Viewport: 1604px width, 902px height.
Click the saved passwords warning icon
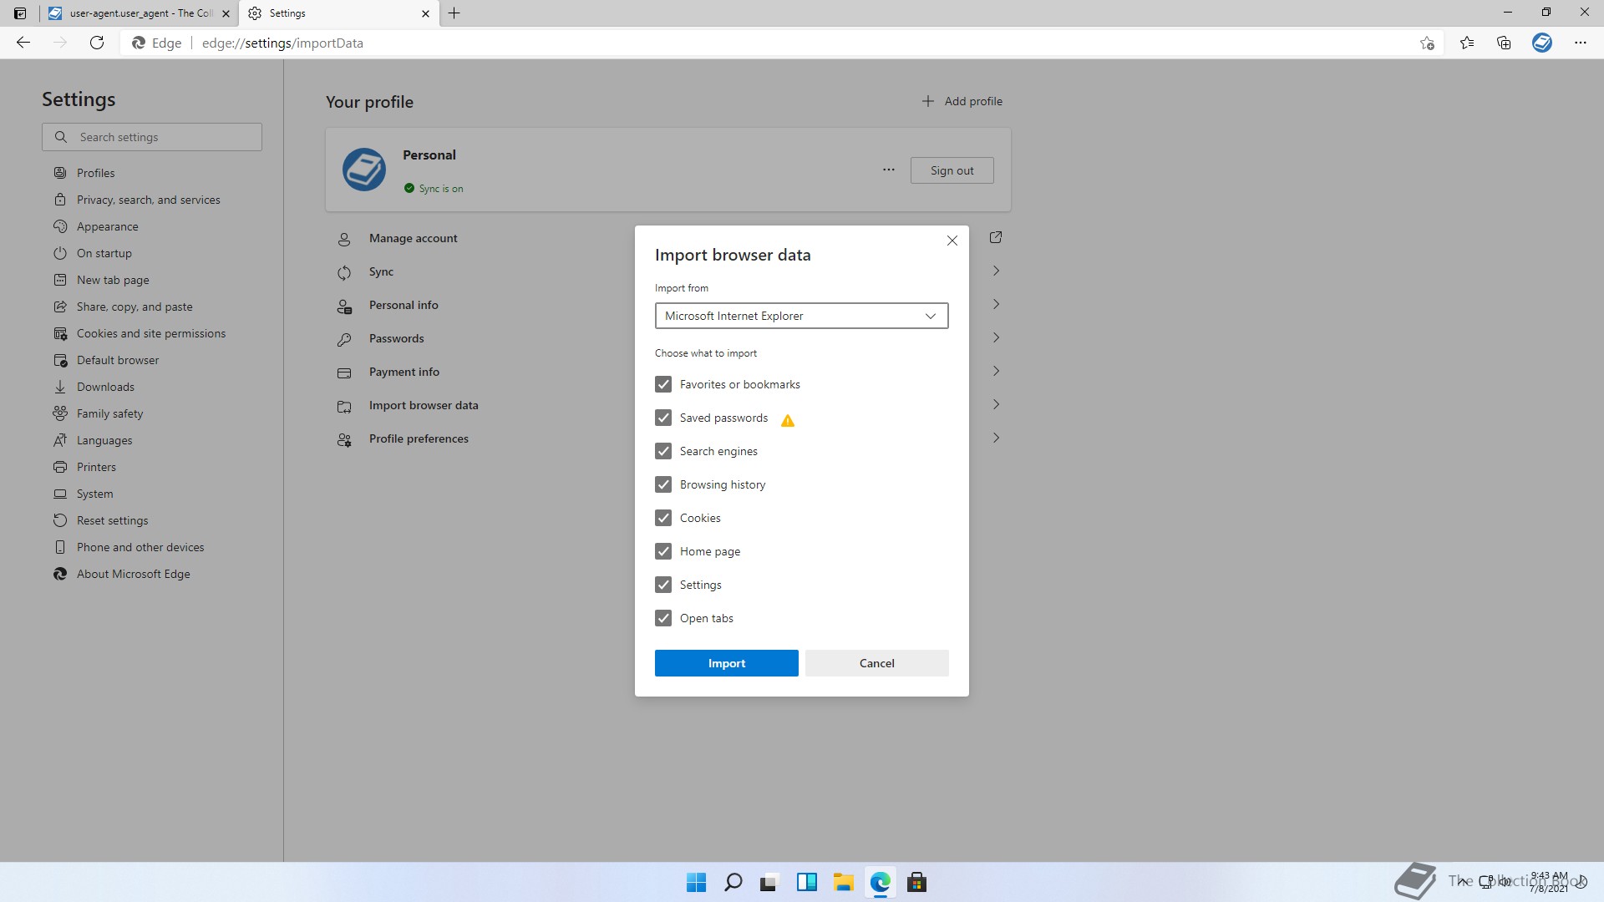[788, 420]
